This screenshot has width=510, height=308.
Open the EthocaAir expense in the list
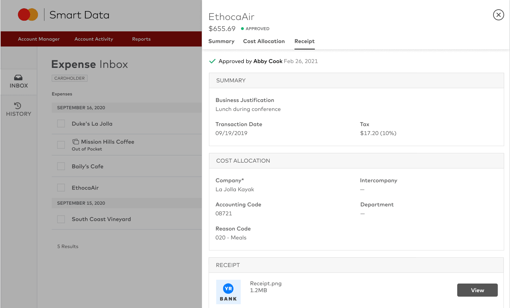(85, 188)
